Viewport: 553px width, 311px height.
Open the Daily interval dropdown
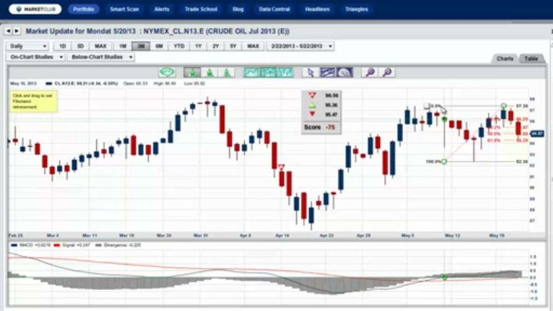(x=27, y=46)
